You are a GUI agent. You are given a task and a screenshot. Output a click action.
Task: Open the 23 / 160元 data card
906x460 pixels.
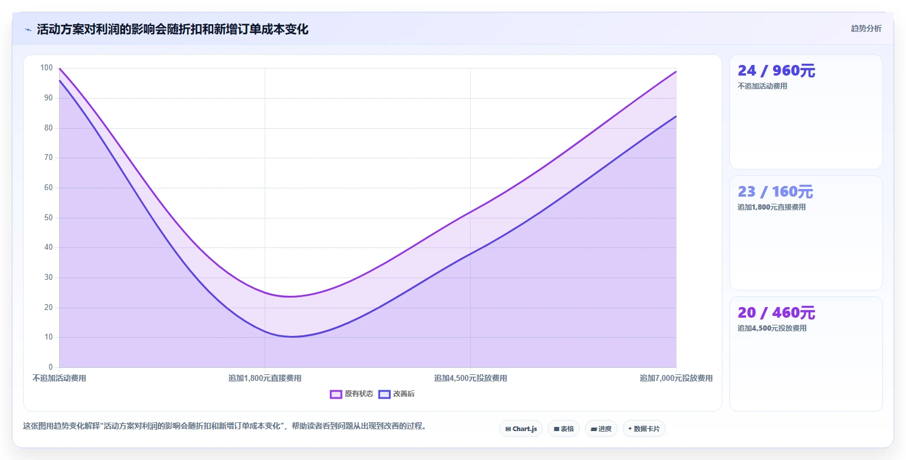pos(806,233)
